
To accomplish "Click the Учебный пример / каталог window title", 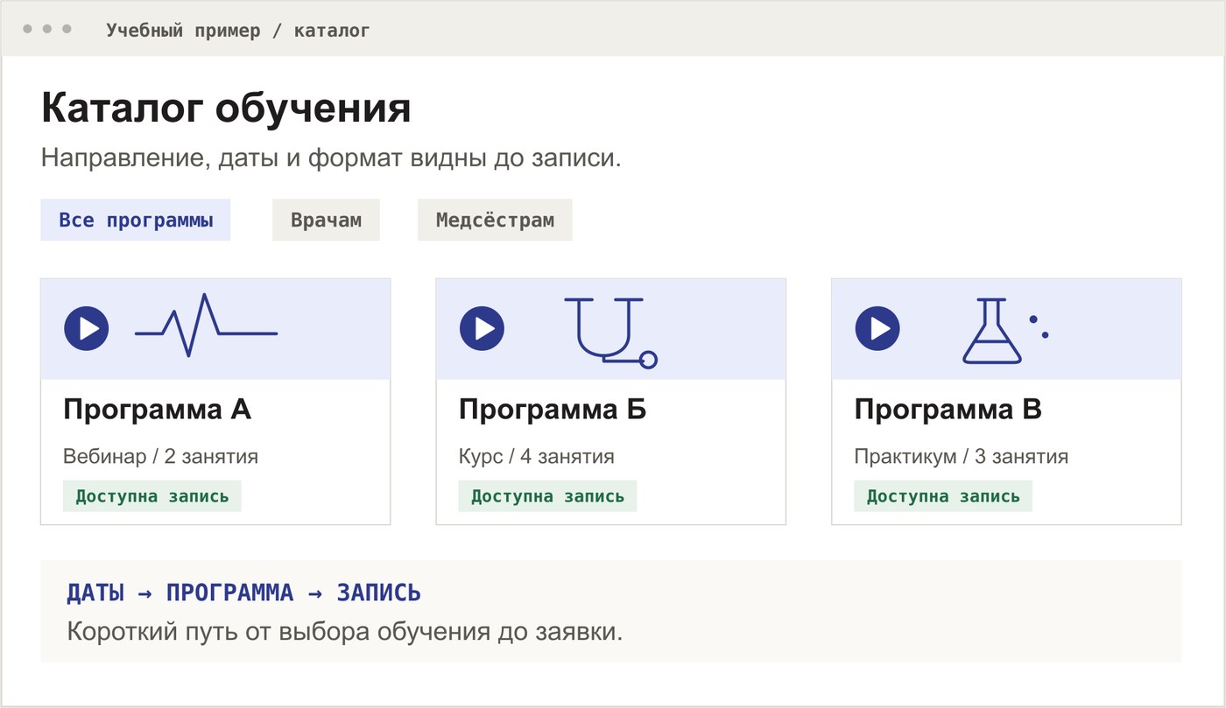I will point(238,31).
